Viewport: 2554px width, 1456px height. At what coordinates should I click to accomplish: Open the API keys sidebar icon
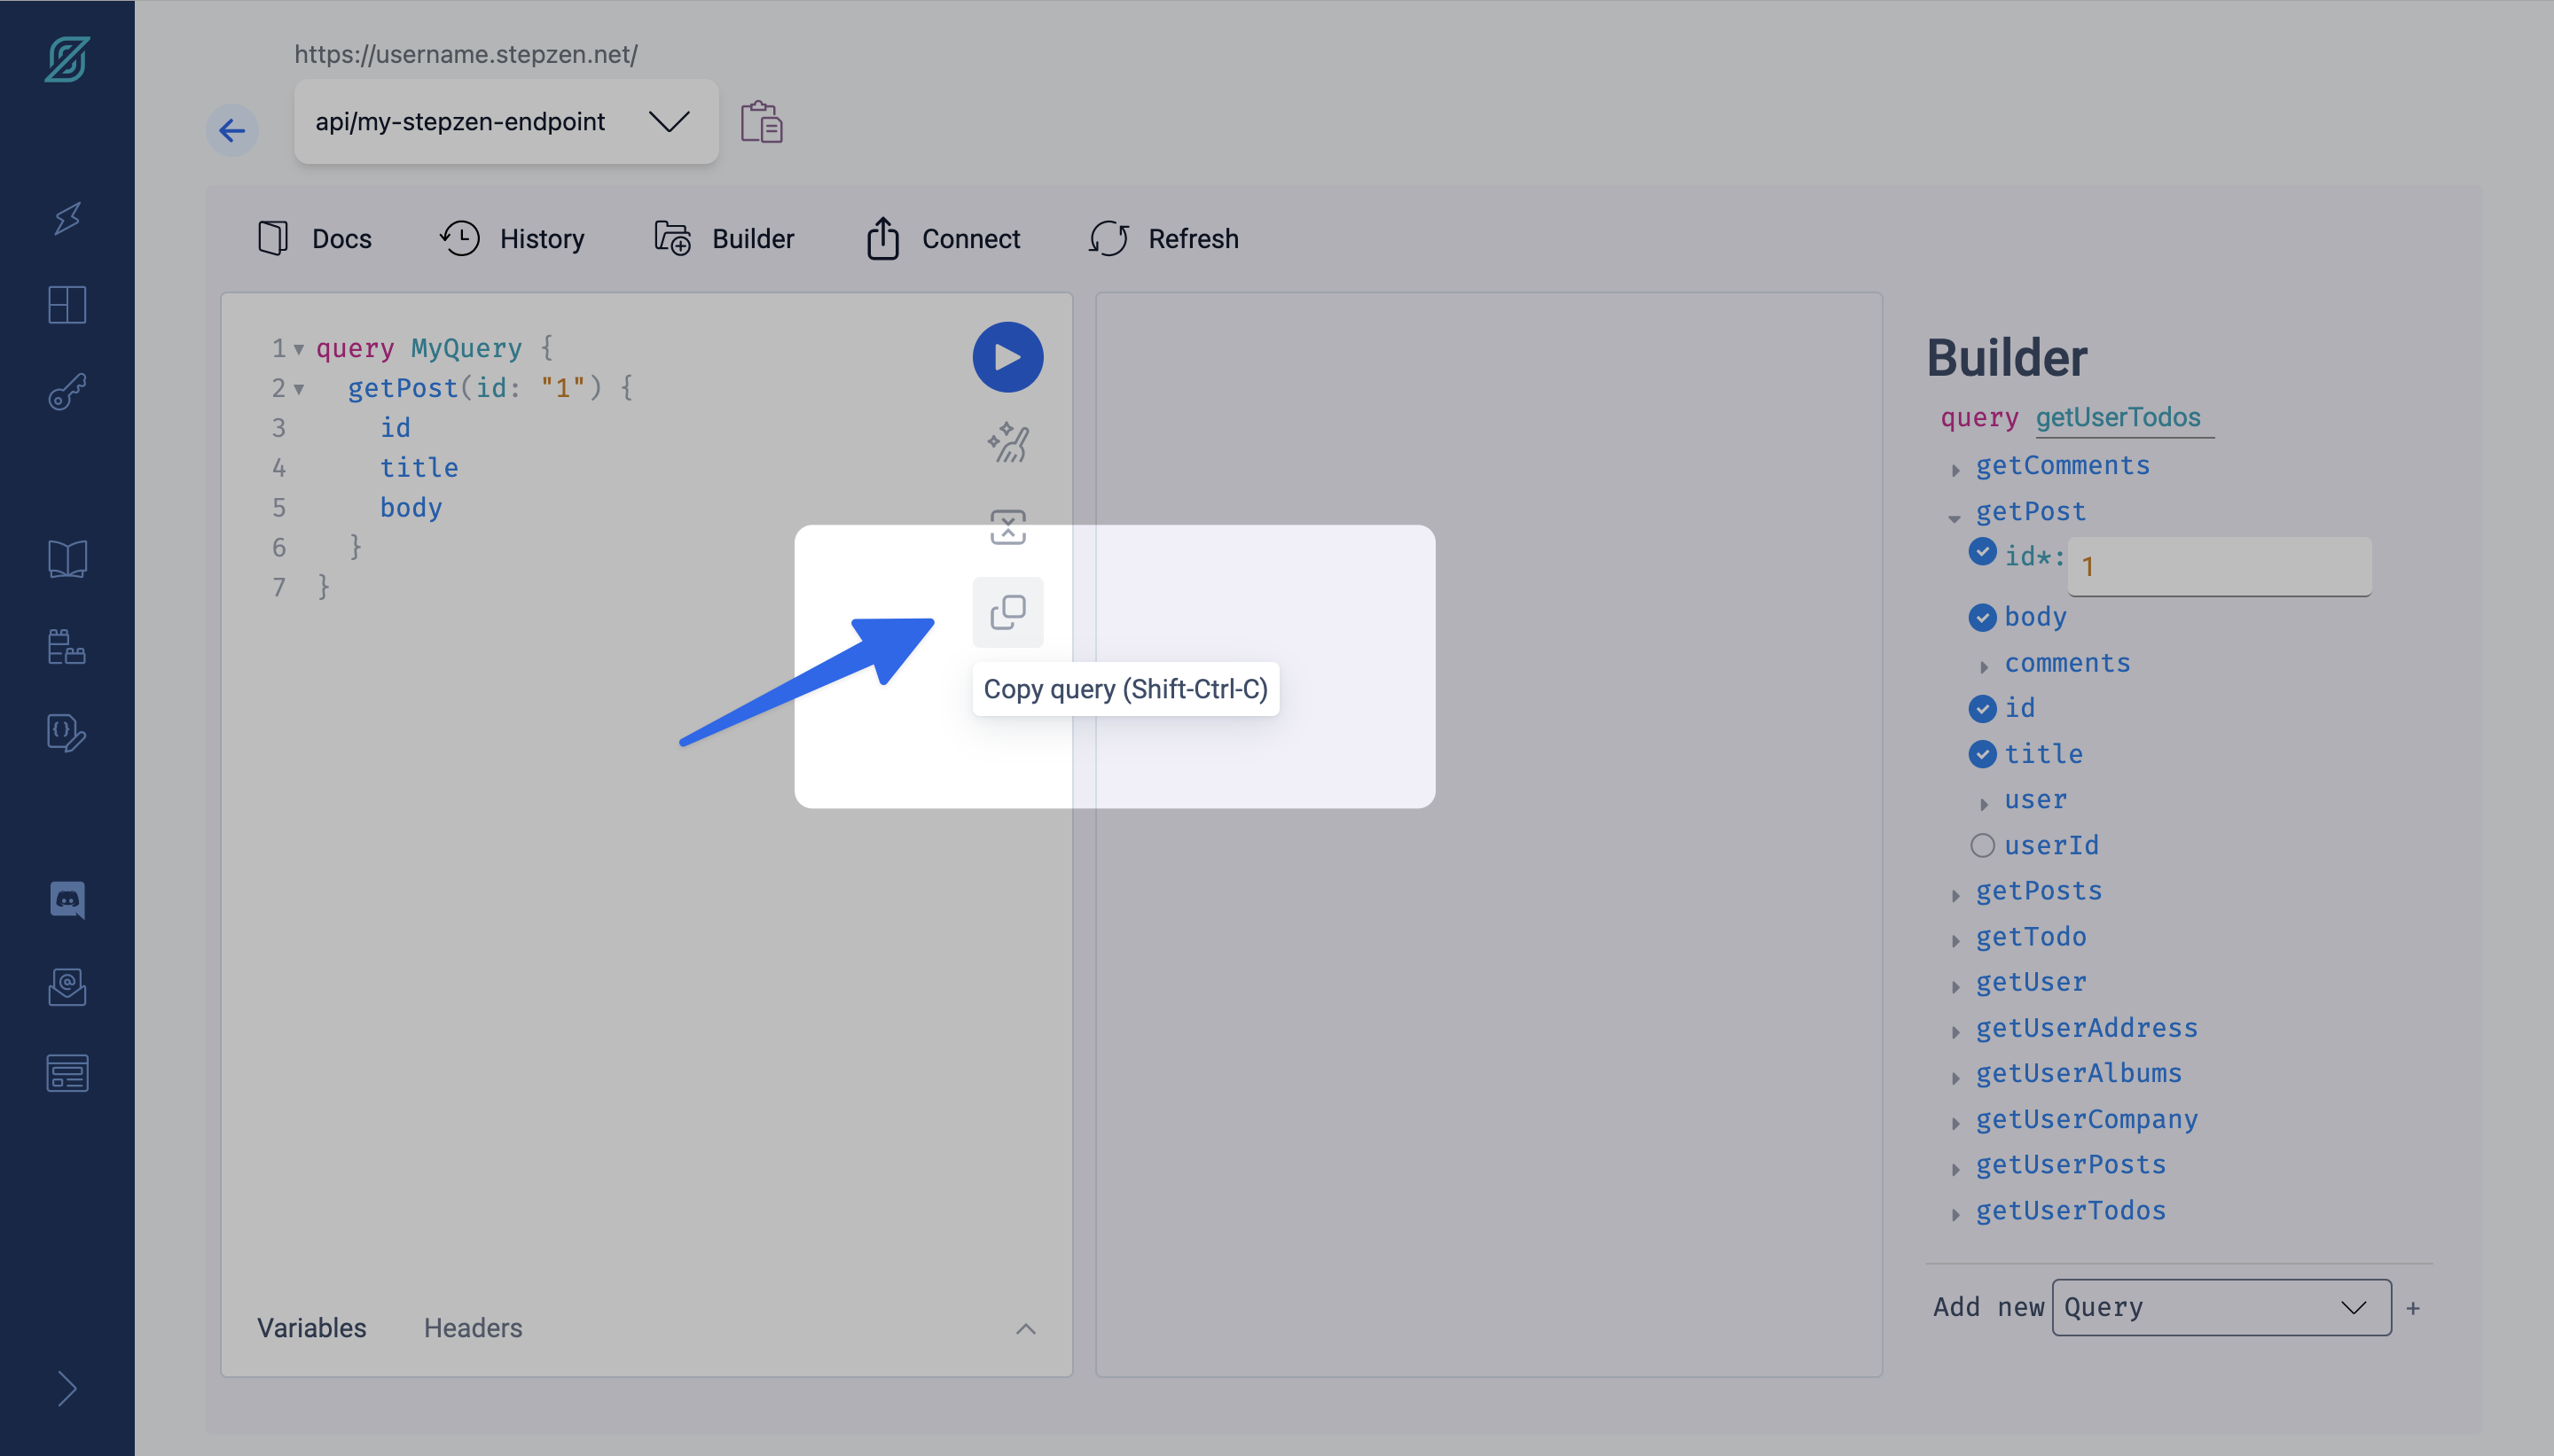tap(67, 392)
